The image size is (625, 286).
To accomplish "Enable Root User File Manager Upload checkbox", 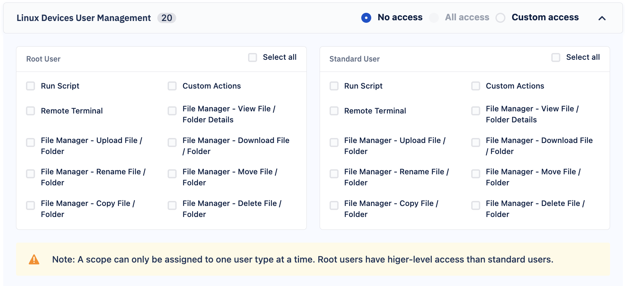I will point(31,143).
